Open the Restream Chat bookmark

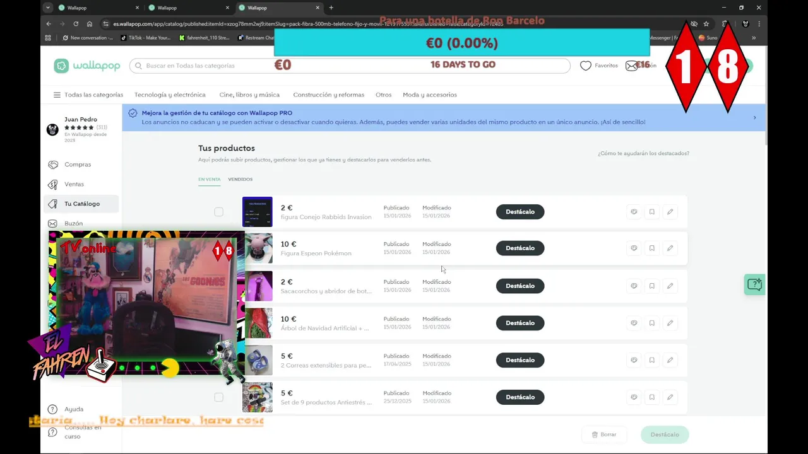[256, 38]
